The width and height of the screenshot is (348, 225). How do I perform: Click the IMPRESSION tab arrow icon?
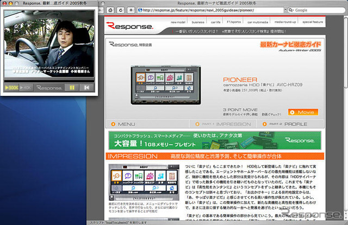click(x=197, y=124)
